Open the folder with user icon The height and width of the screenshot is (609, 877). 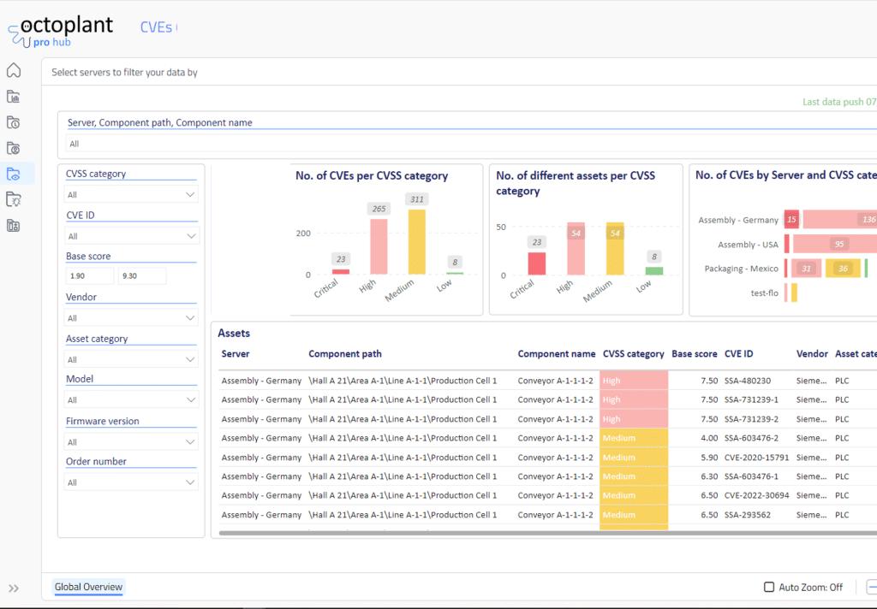(x=14, y=148)
